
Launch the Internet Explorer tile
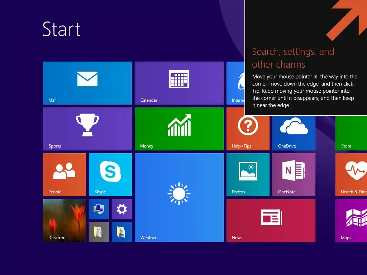click(x=235, y=83)
